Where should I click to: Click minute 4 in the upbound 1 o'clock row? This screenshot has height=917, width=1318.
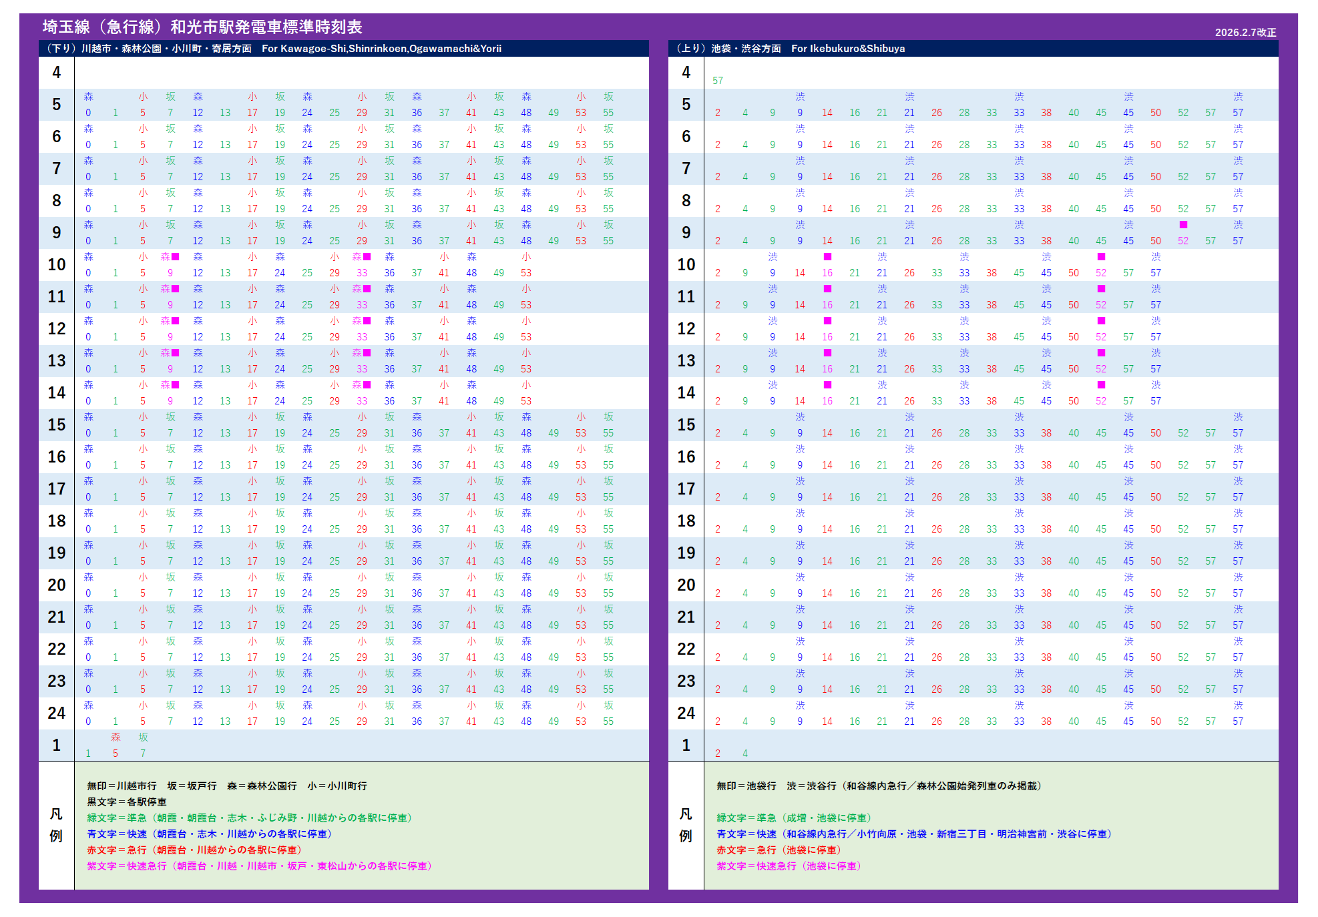[745, 753]
